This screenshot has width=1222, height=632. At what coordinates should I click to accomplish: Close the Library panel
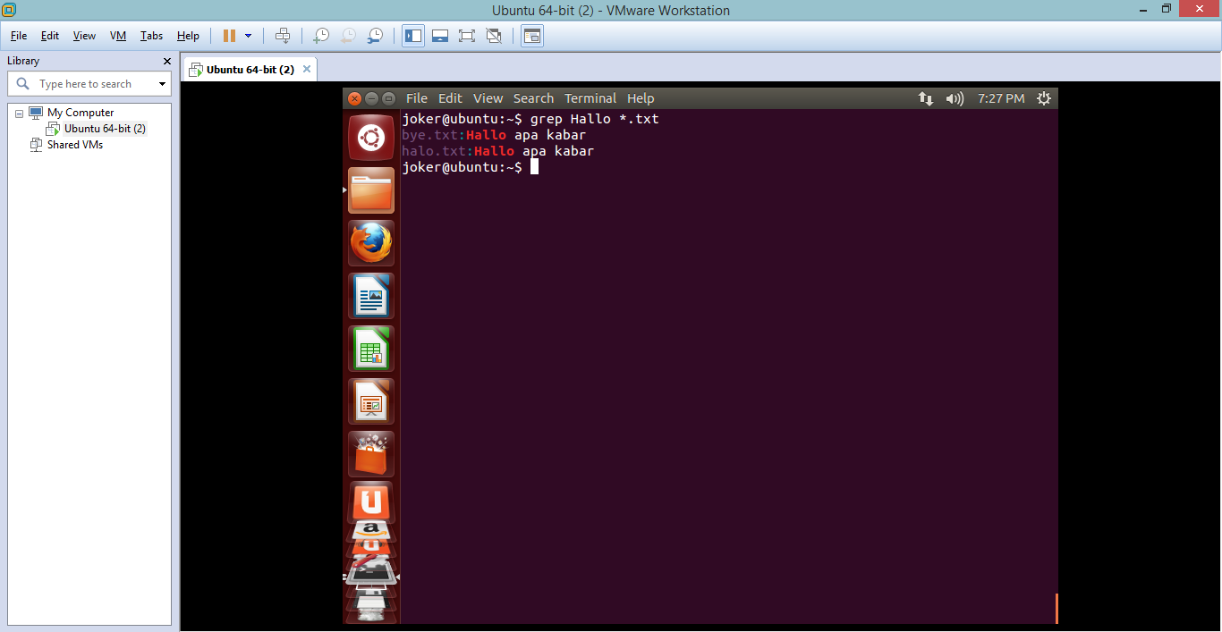click(166, 61)
